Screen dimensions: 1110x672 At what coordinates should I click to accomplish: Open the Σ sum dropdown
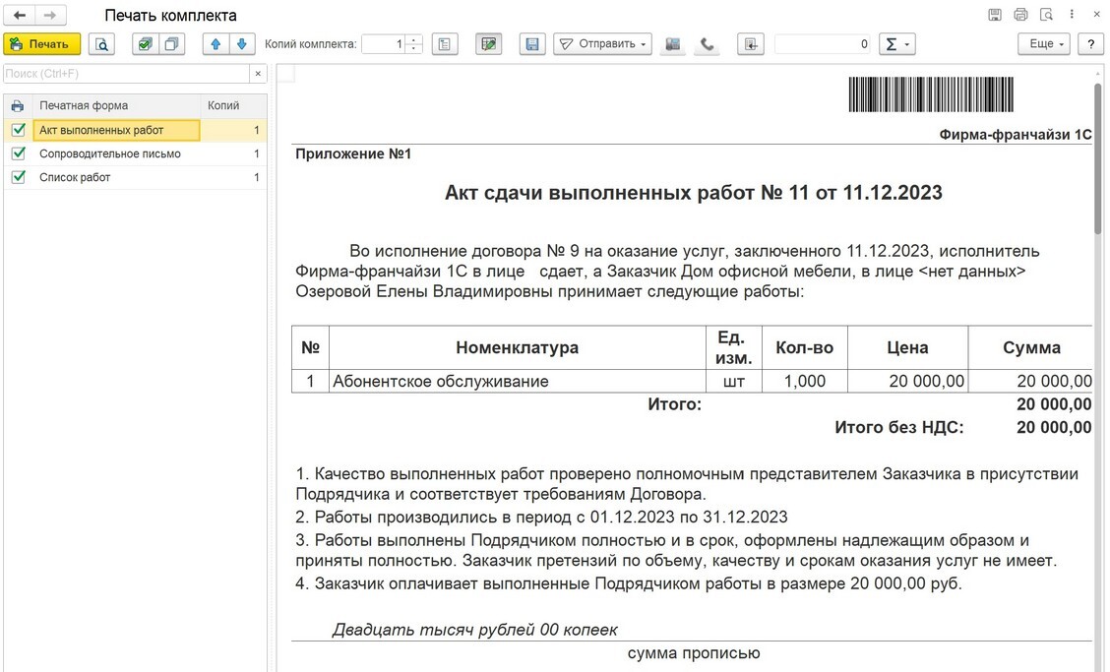(x=897, y=44)
